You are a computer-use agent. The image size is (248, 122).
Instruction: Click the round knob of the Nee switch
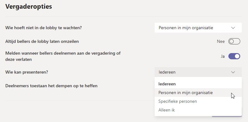[232, 41]
